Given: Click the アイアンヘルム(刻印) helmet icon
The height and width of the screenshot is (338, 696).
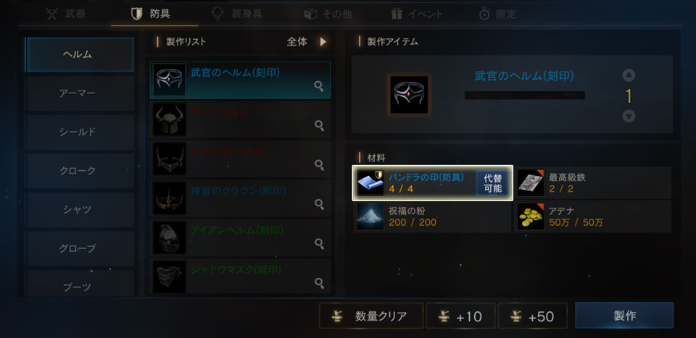Looking at the screenshot, I should (170, 237).
